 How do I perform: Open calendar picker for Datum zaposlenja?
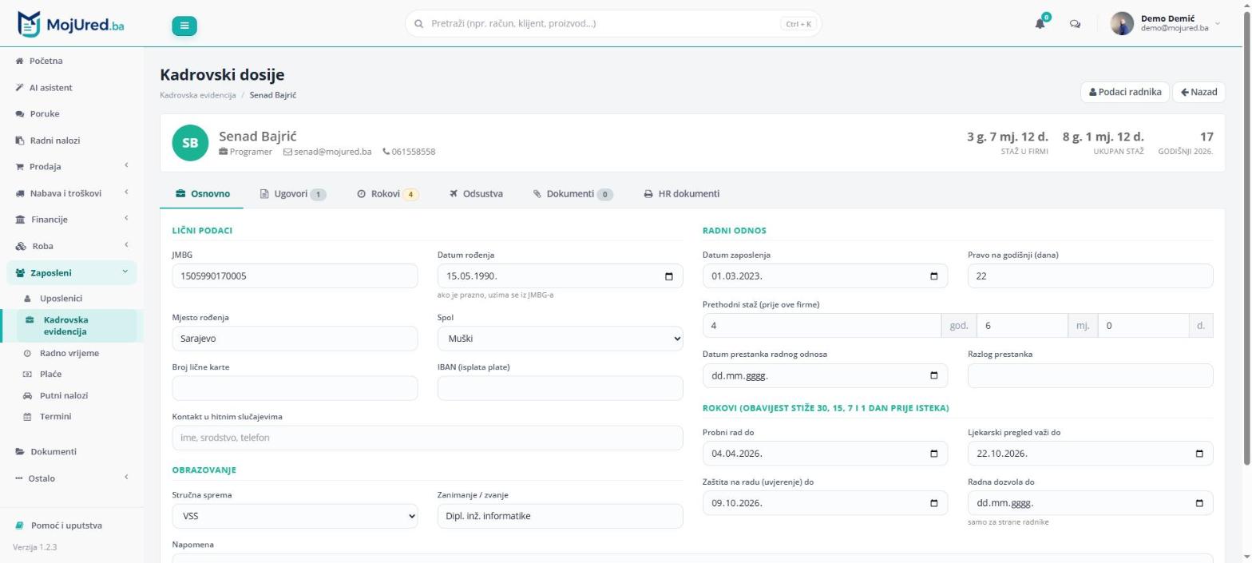tap(934, 276)
